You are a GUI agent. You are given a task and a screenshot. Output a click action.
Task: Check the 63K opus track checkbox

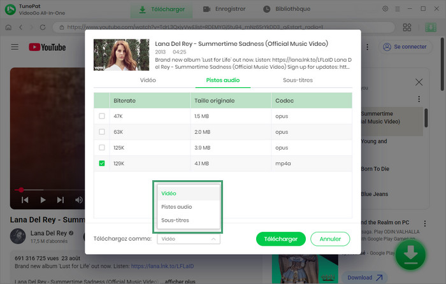[102, 131]
